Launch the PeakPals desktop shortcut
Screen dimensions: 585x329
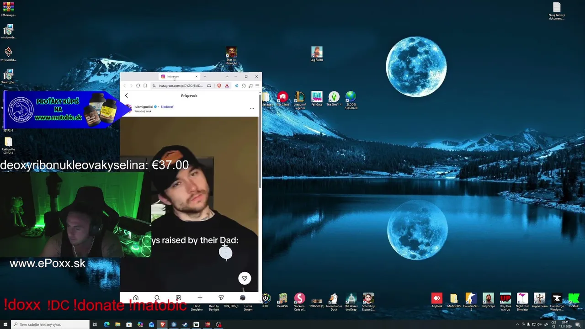coord(282,300)
